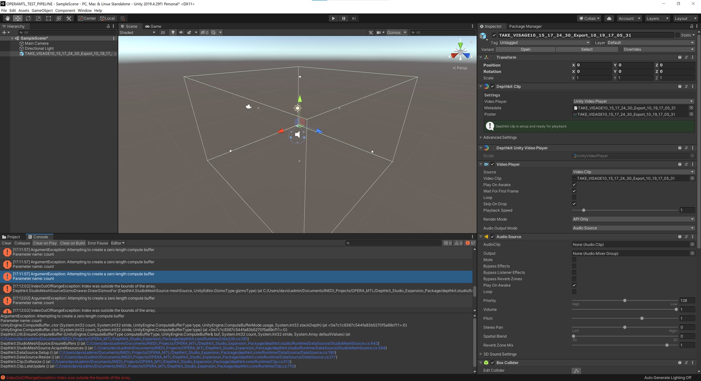Click the Pause button

343,18
